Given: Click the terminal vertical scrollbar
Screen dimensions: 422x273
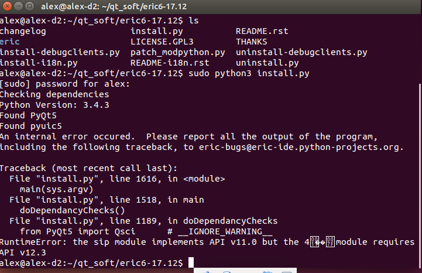Looking at the screenshot, I should click(x=420, y=175).
